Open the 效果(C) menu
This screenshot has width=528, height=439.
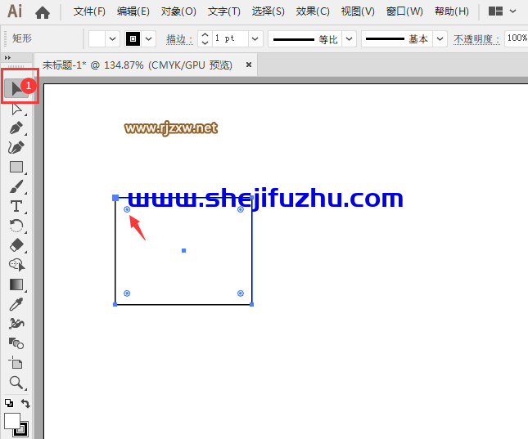[x=313, y=11]
